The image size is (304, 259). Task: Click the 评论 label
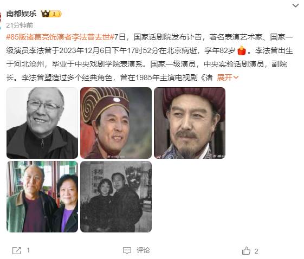tap(143, 250)
